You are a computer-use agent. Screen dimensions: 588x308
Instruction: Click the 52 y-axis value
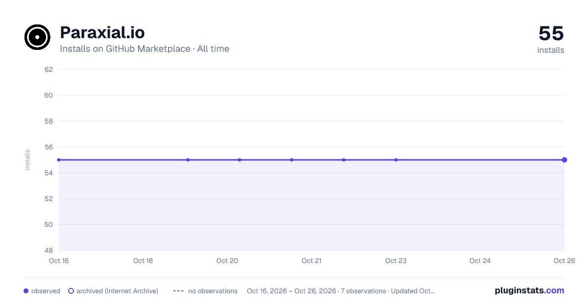pos(49,199)
